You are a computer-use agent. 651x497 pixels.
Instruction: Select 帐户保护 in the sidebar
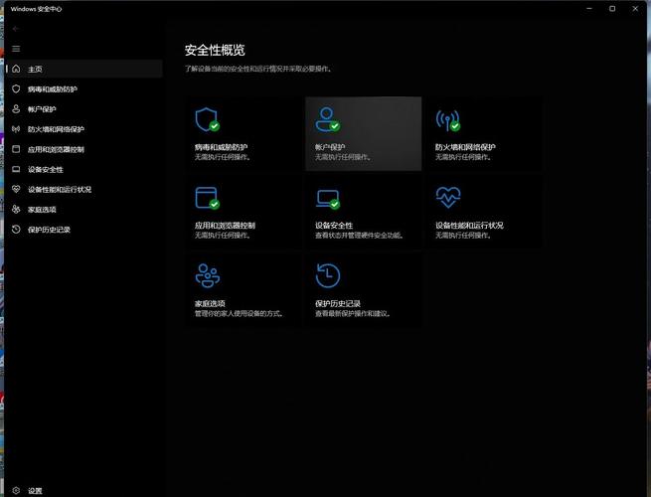tap(84, 108)
